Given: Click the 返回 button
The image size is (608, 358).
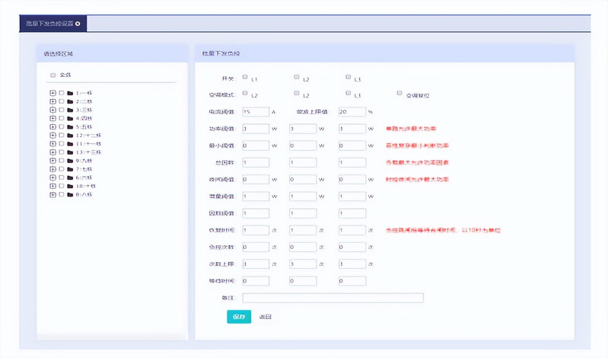Looking at the screenshot, I should click(266, 316).
